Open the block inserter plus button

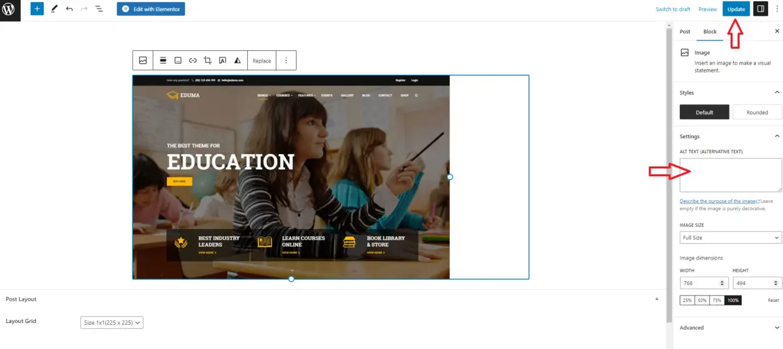click(37, 9)
